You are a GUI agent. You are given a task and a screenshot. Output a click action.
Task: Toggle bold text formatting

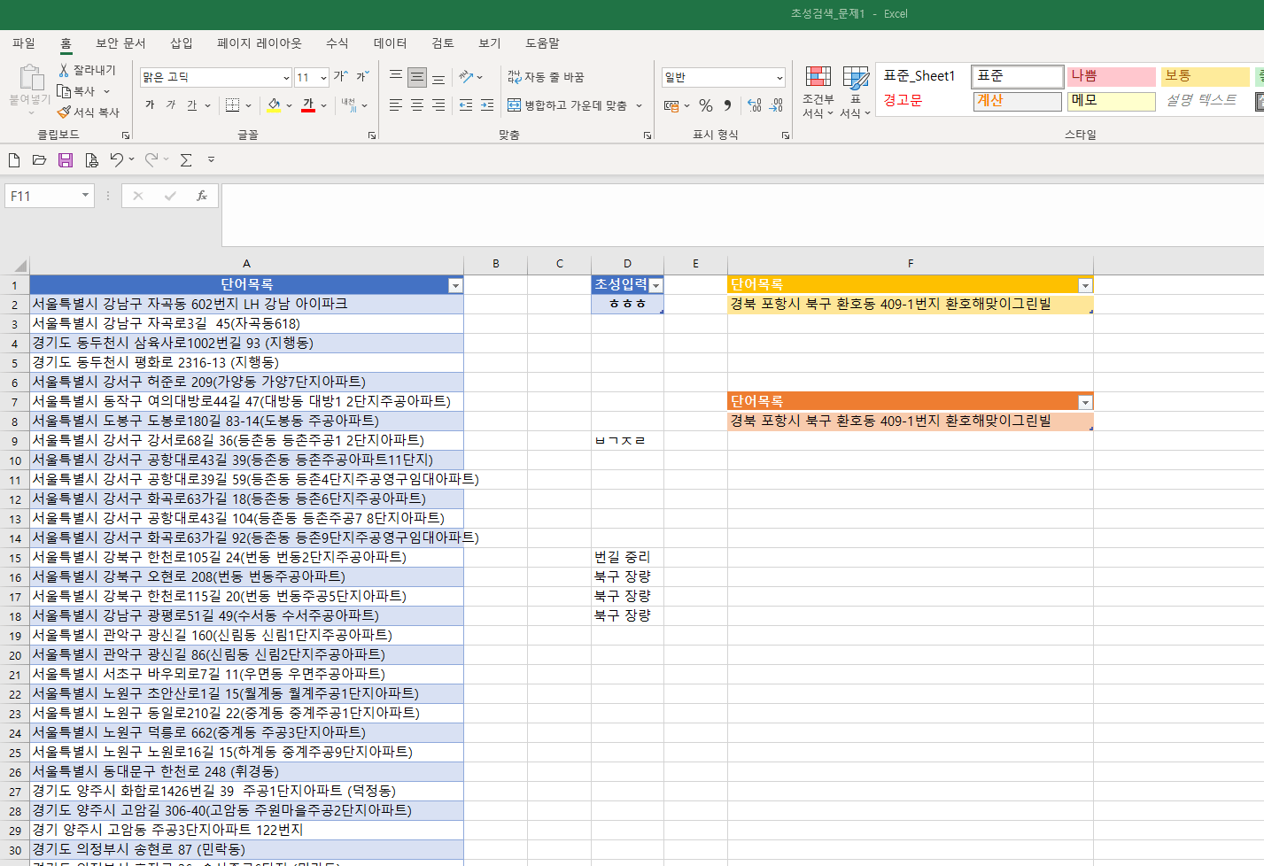tap(150, 105)
